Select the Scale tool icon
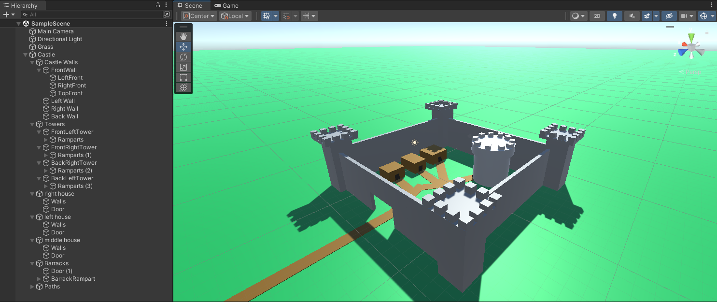The height and width of the screenshot is (302, 717). pyautogui.click(x=183, y=67)
